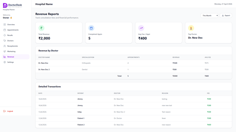
Task: Click the Dr. Doctor cell
Action: (x=118, y=118)
